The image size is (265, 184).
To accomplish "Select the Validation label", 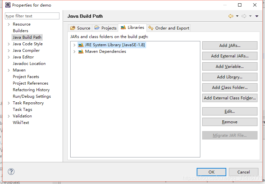I will tap(22, 116).
